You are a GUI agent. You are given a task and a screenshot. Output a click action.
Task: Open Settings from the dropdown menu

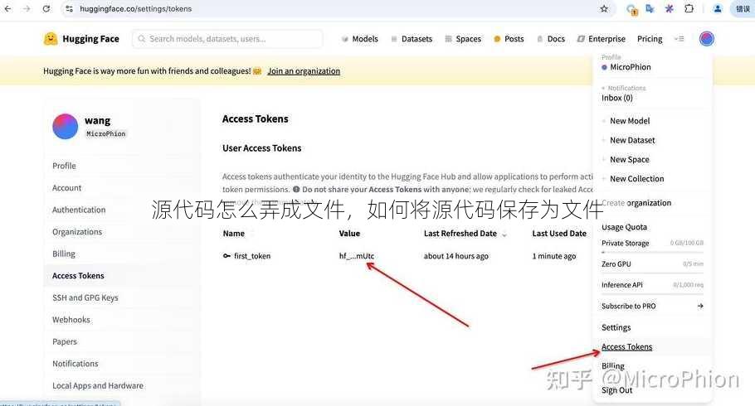[x=616, y=327]
